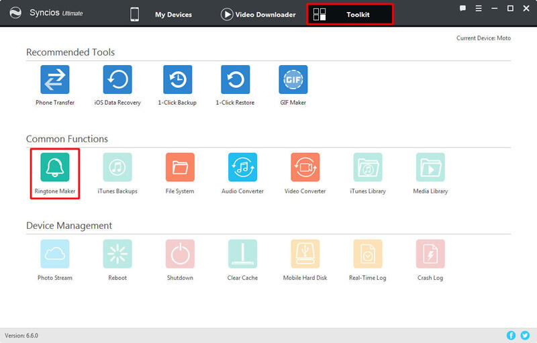Open the Facebook page link

pyautogui.click(x=511, y=335)
